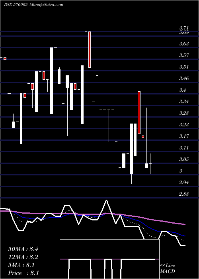Click the 3.71 price axis label

point(184,28)
